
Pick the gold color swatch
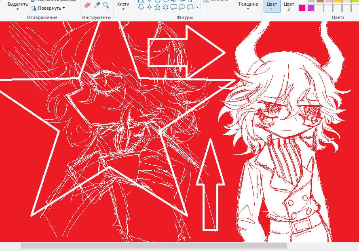[x=338, y=1]
